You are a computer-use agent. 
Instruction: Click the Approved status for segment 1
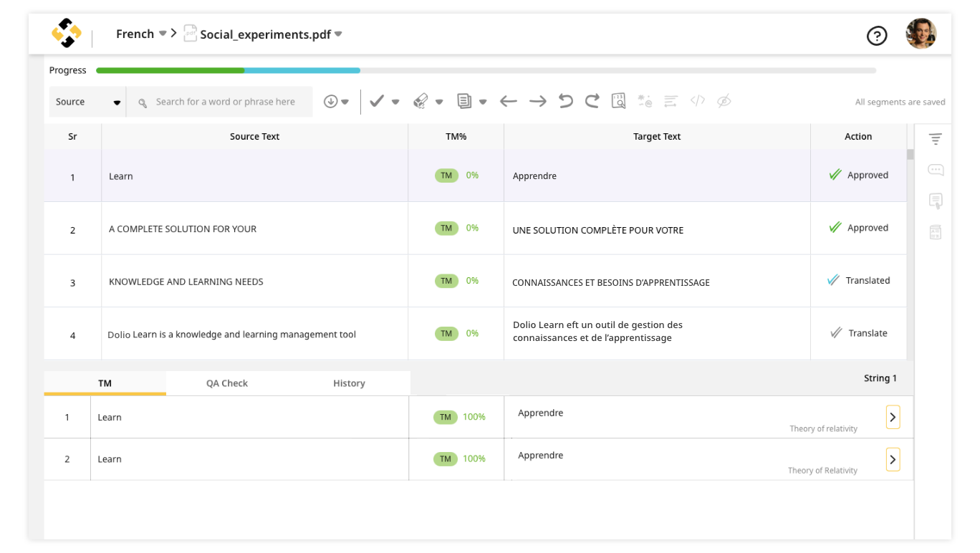coord(858,175)
